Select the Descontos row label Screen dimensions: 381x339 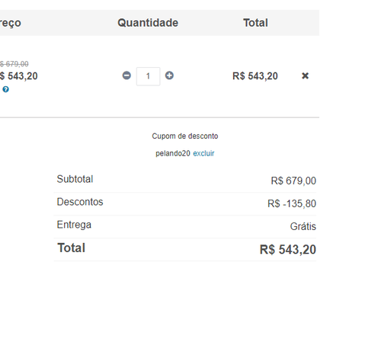click(x=80, y=202)
